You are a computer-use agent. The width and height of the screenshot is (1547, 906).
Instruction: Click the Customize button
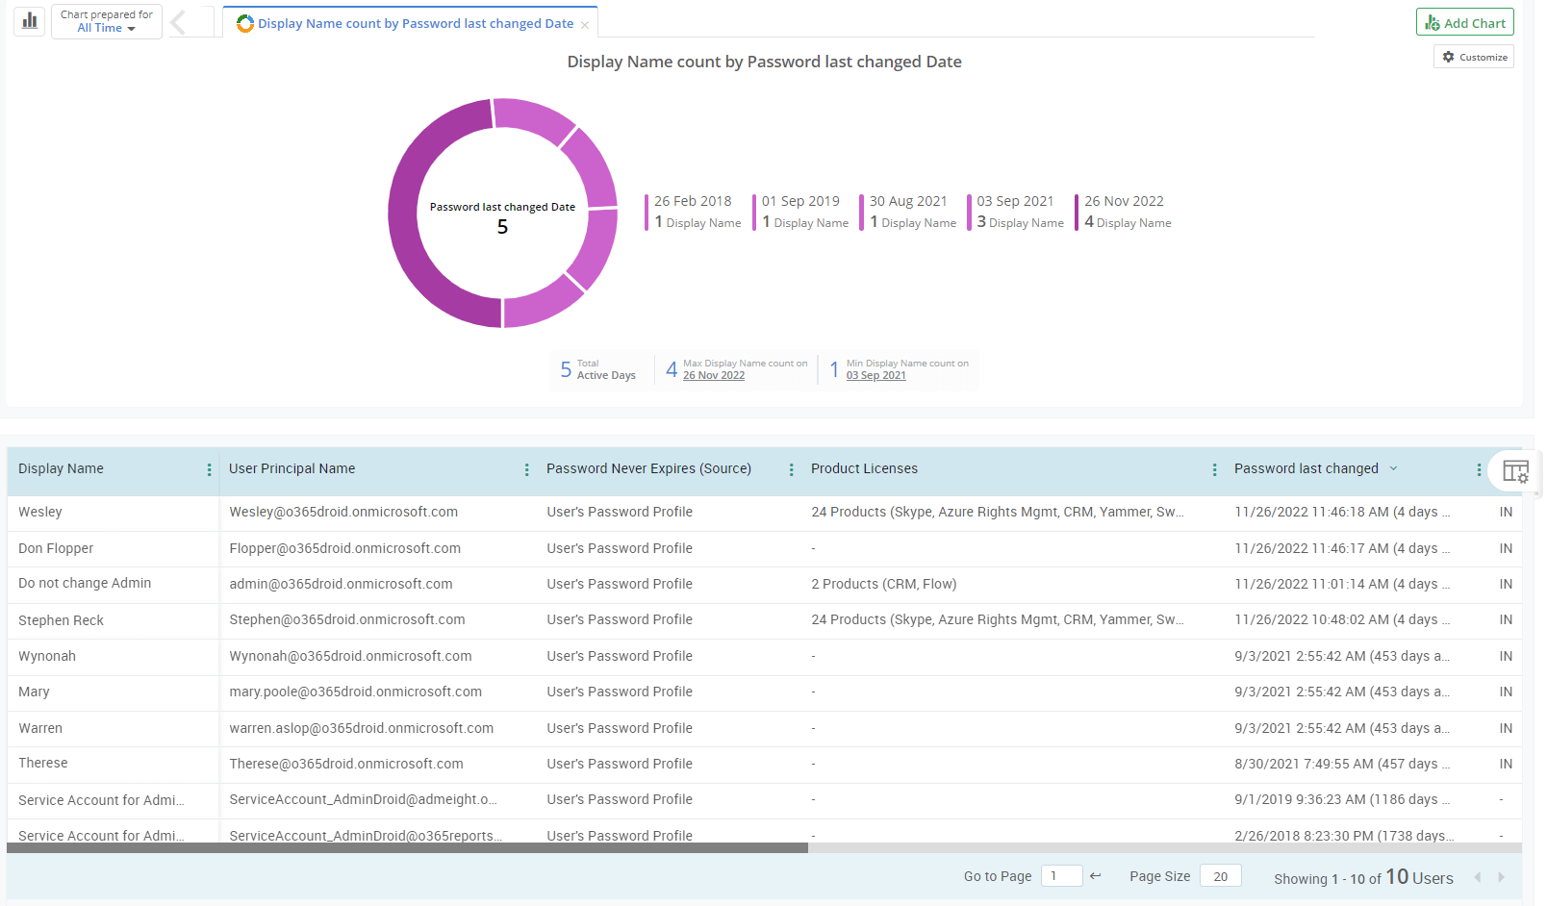[1474, 57]
